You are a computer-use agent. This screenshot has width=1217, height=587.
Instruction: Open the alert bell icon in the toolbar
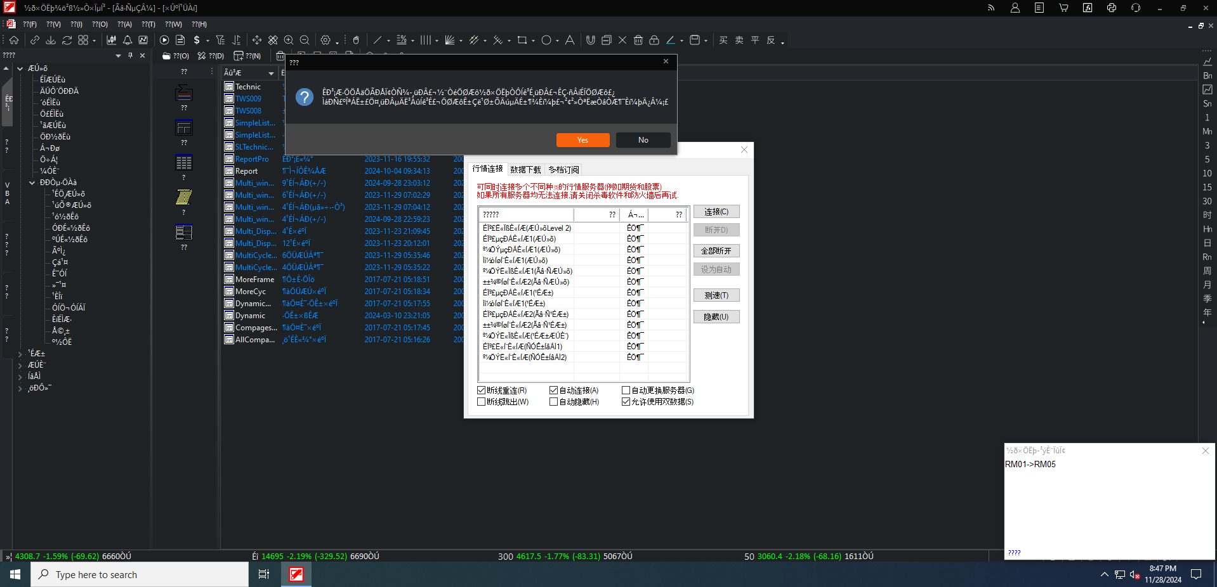(128, 40)
